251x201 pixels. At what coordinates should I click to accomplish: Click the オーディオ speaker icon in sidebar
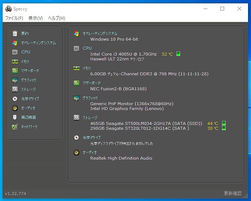point(15,108)
